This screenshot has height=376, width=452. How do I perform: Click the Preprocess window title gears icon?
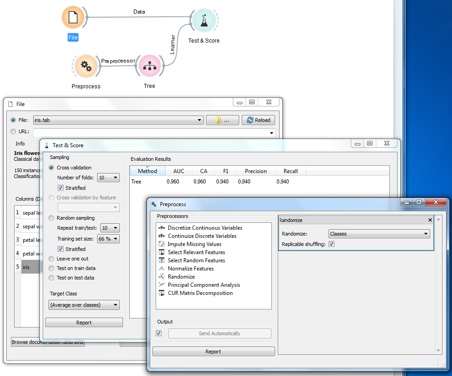(x=154, y=204)
